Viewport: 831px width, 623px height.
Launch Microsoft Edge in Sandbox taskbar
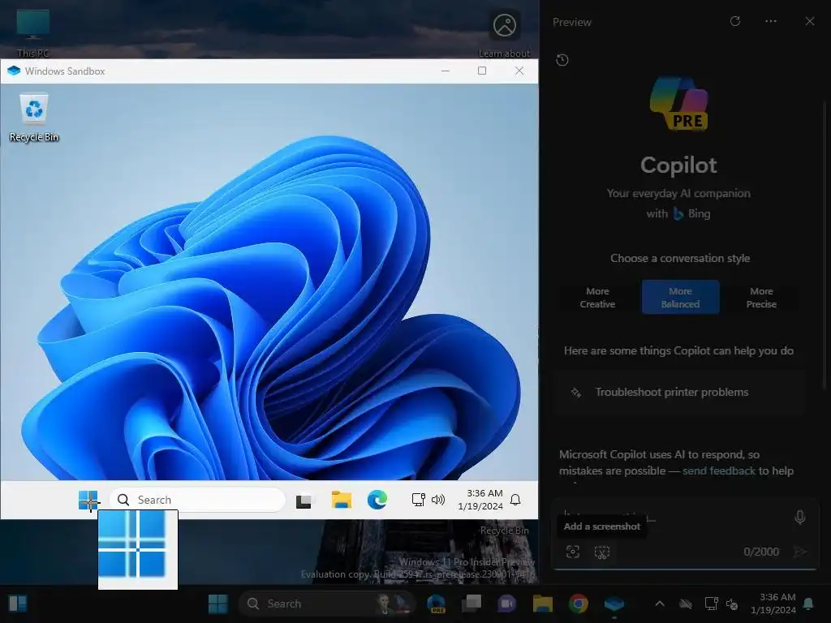(x=377, y=500)
